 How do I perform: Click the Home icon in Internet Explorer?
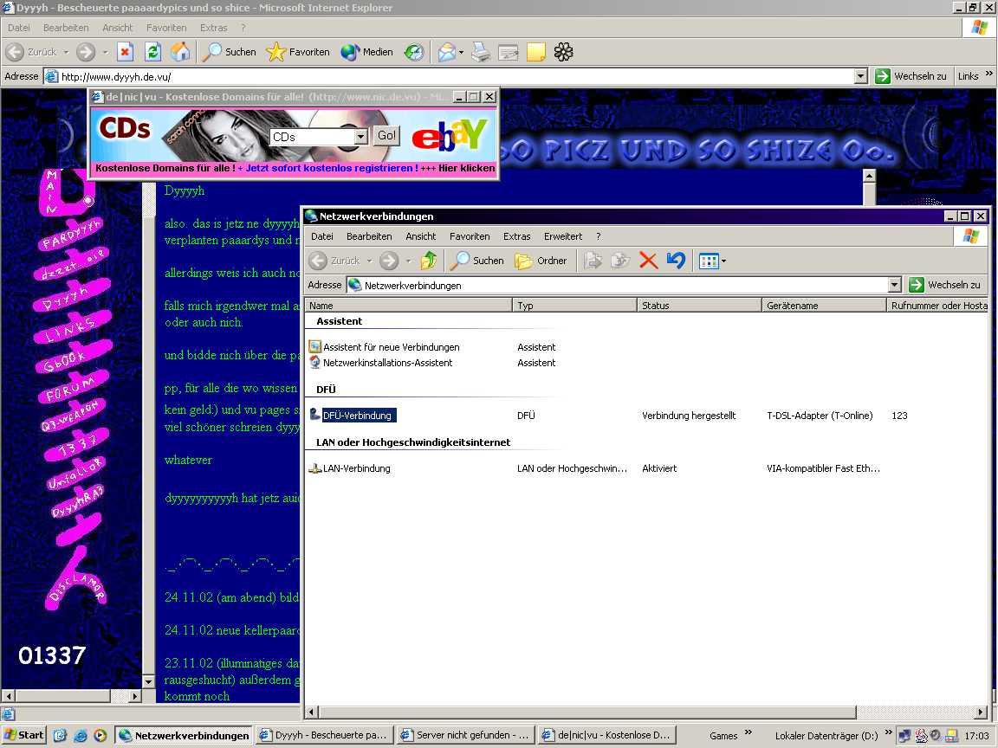click(180, 52)
